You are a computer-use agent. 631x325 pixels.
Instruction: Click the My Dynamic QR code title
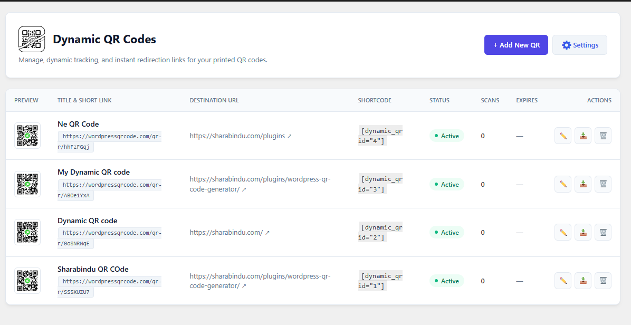[93, 172]
